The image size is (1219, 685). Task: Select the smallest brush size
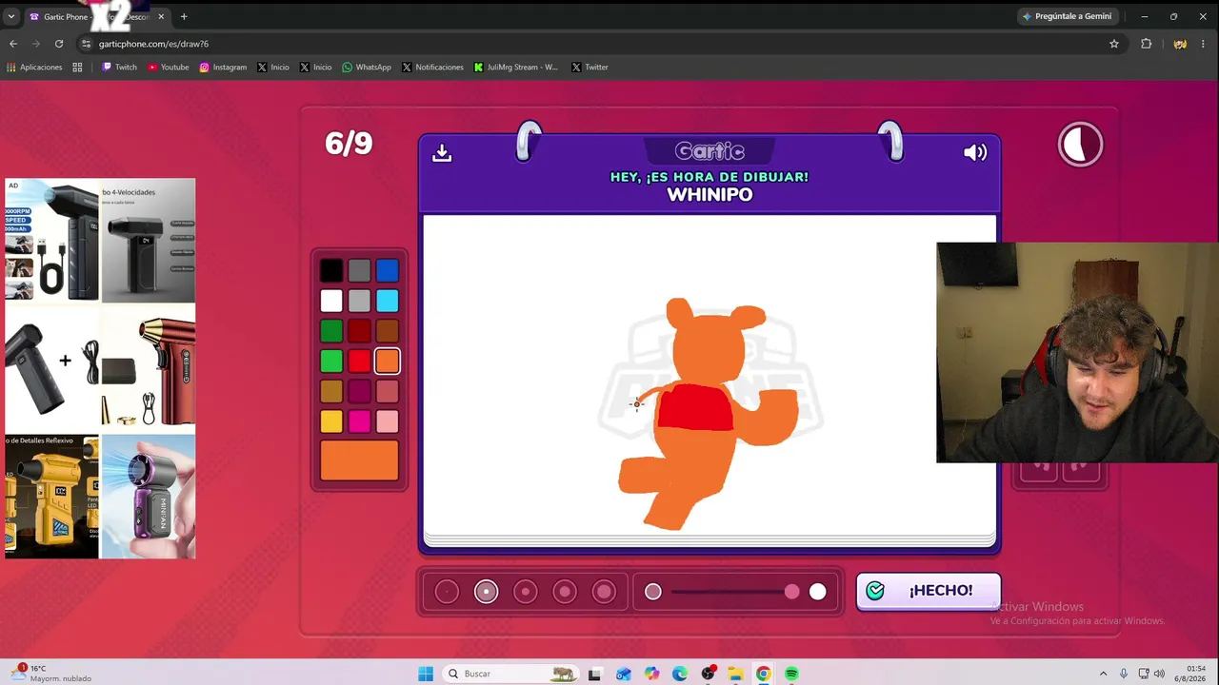(x=447, y=592)
